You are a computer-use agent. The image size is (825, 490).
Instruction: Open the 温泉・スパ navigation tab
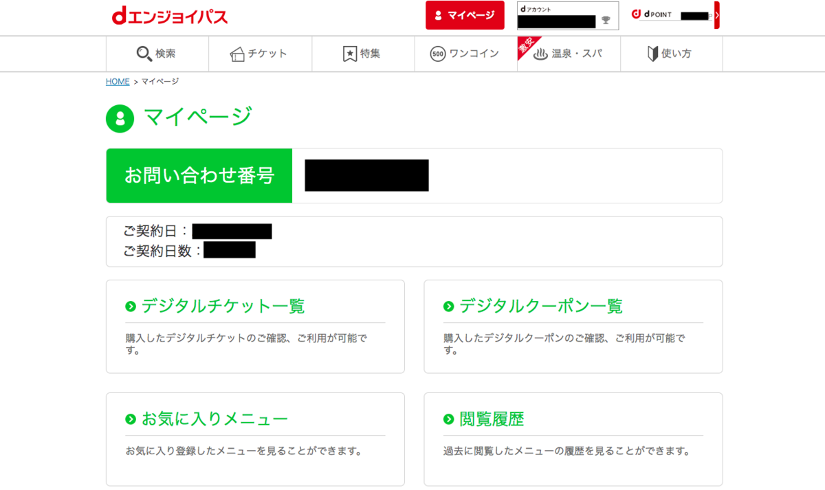569,54
